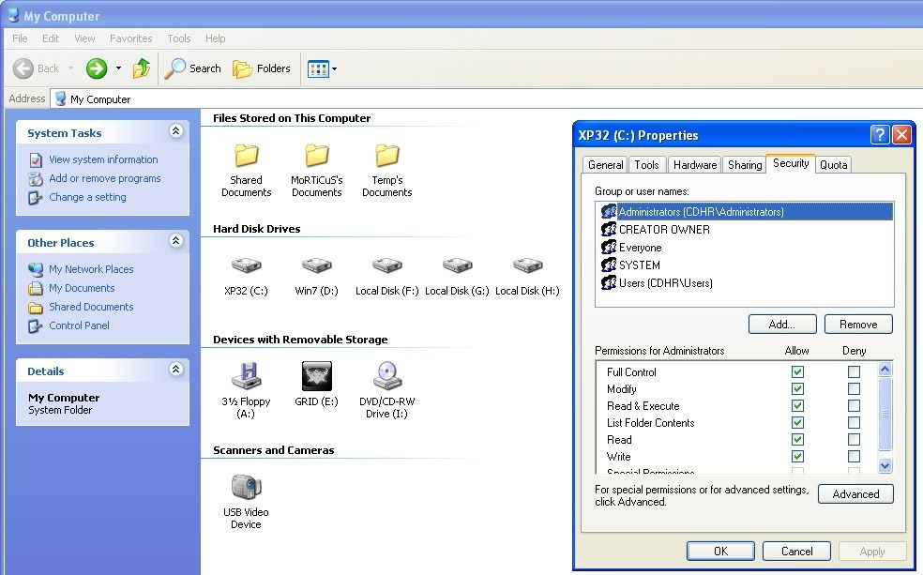Select the Win7 (D:) drive icon
The width and height of the screenshot is (923, 575).
(x=317, y=265)
